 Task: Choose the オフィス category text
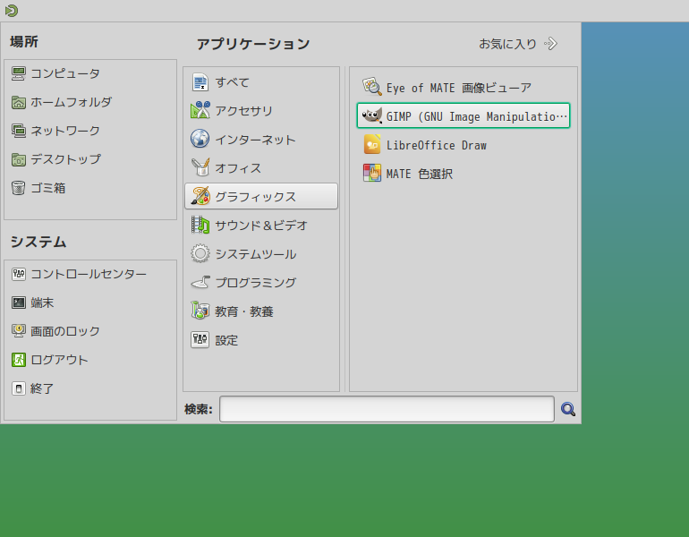(x=238, y=168)
